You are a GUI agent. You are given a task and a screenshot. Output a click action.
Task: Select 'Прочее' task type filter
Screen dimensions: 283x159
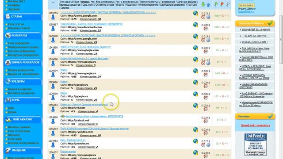[65, 8]
